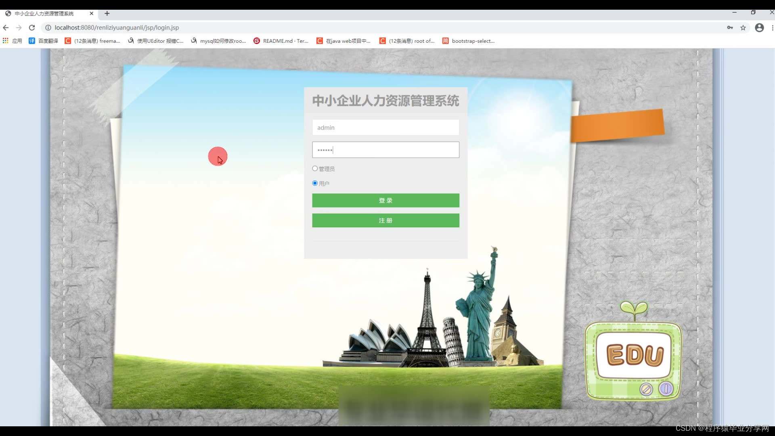Open the Chrome three-dot menu
This screenshot has height=436, width=775.
(772, 27)
